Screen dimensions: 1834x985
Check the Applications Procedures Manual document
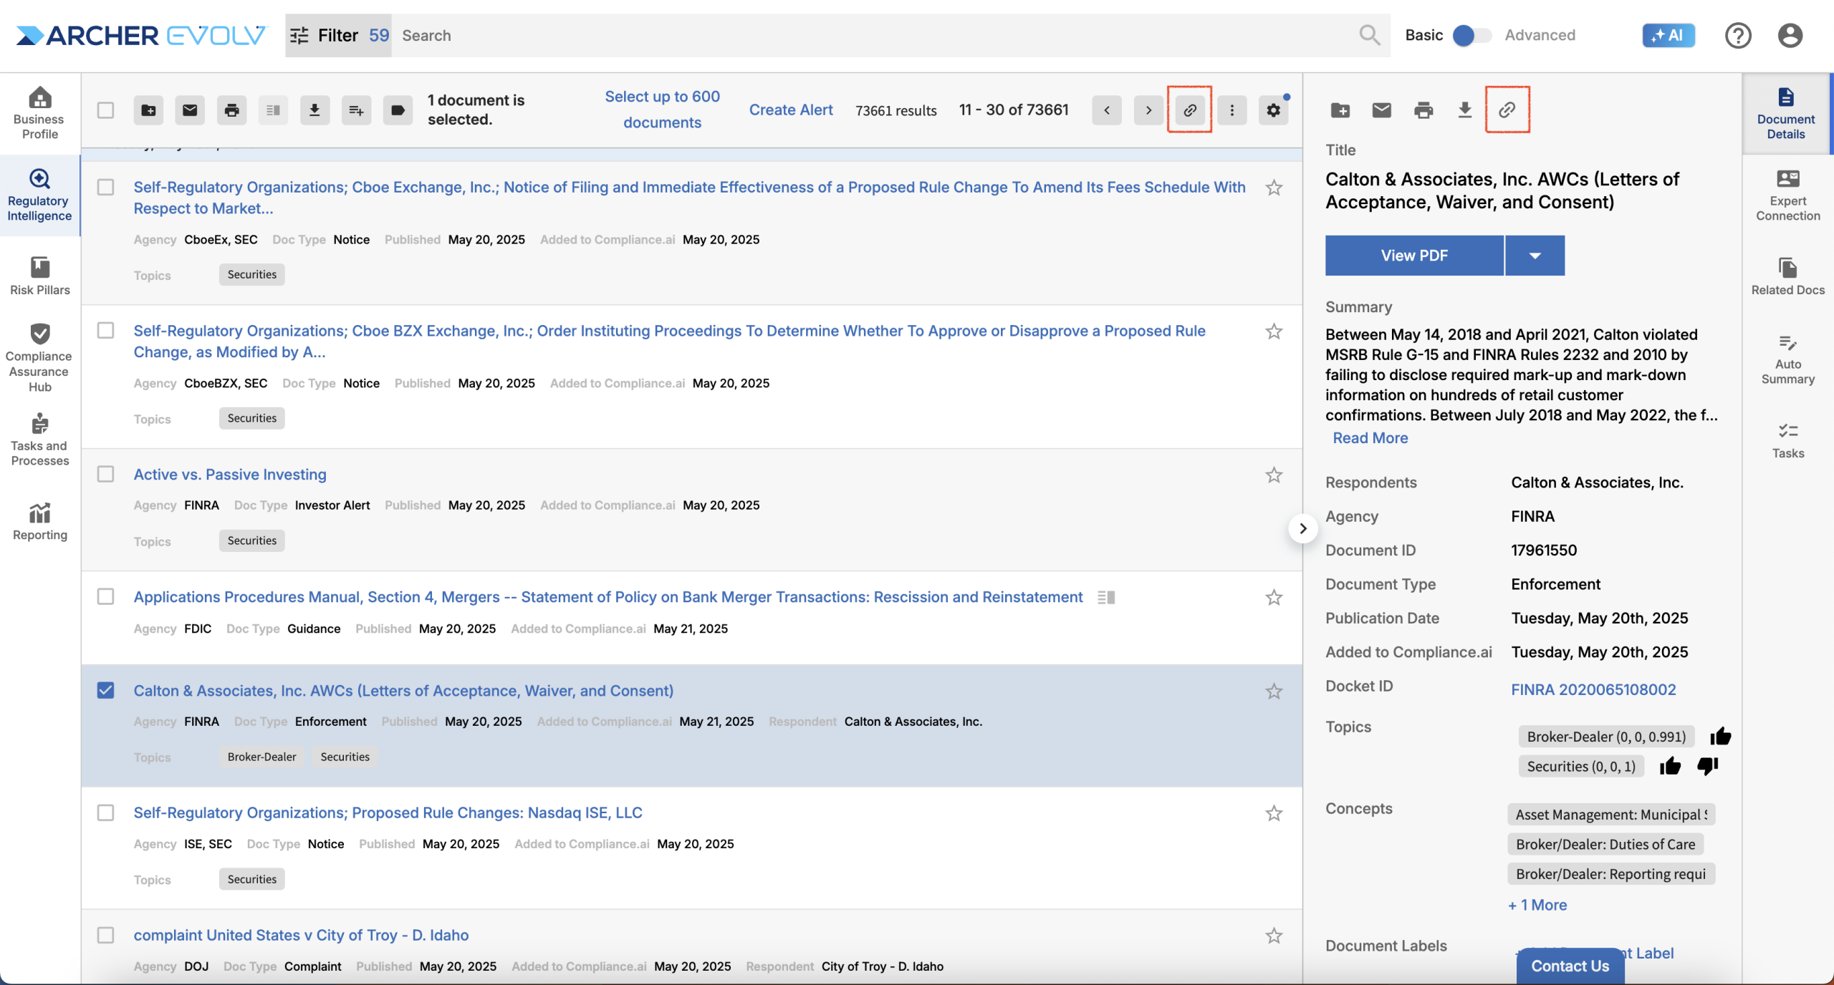click(x=105, y=597)
